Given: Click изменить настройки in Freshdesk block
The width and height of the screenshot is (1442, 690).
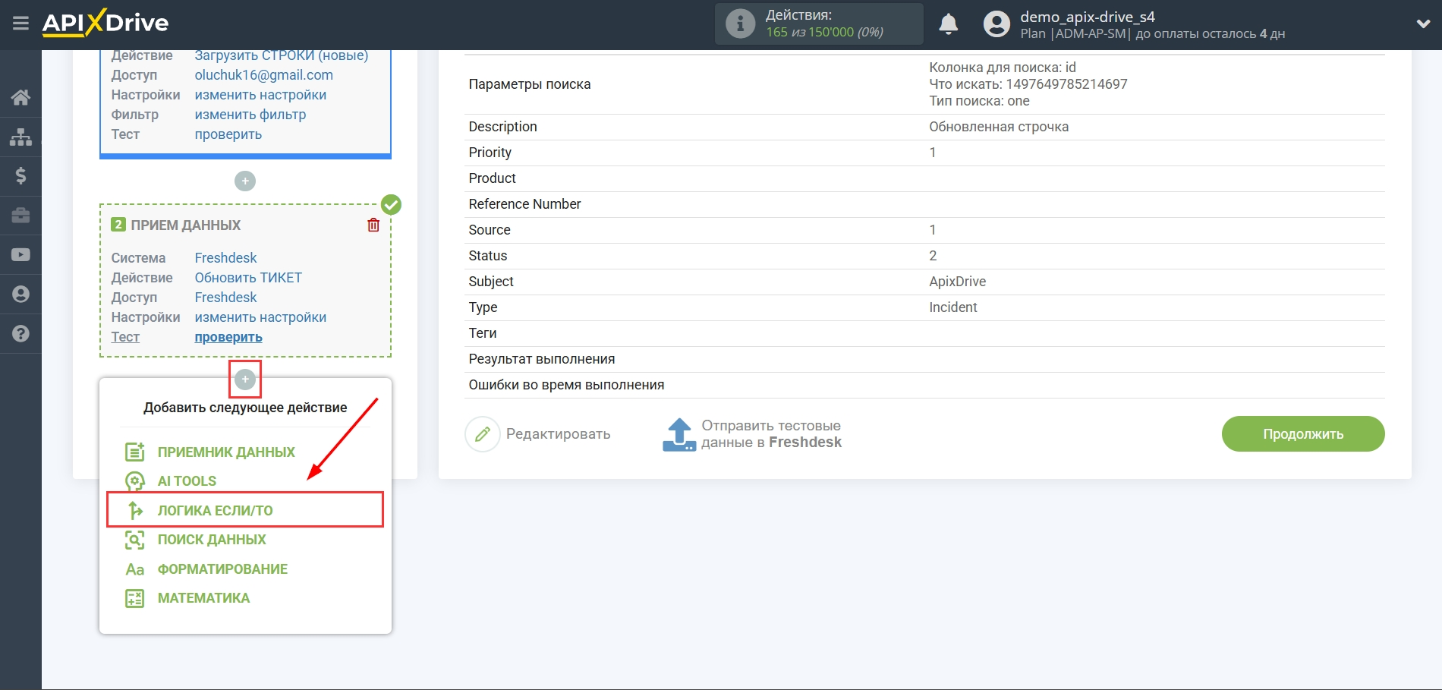Looking at the screenshot, I should point(260,317).
